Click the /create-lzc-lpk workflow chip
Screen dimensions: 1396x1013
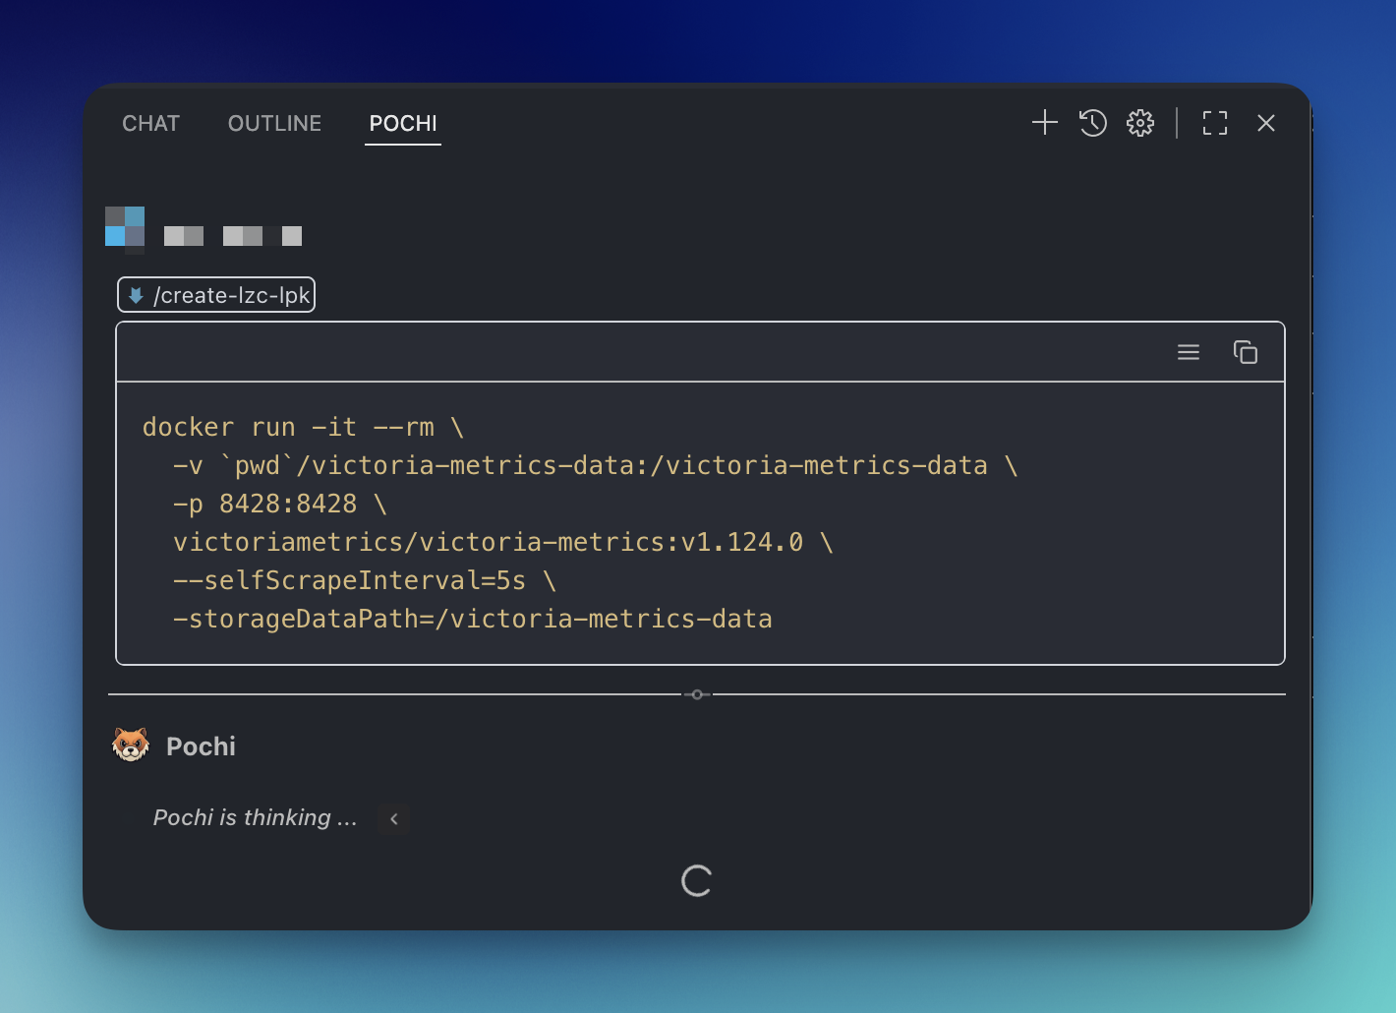click(216, 295)
